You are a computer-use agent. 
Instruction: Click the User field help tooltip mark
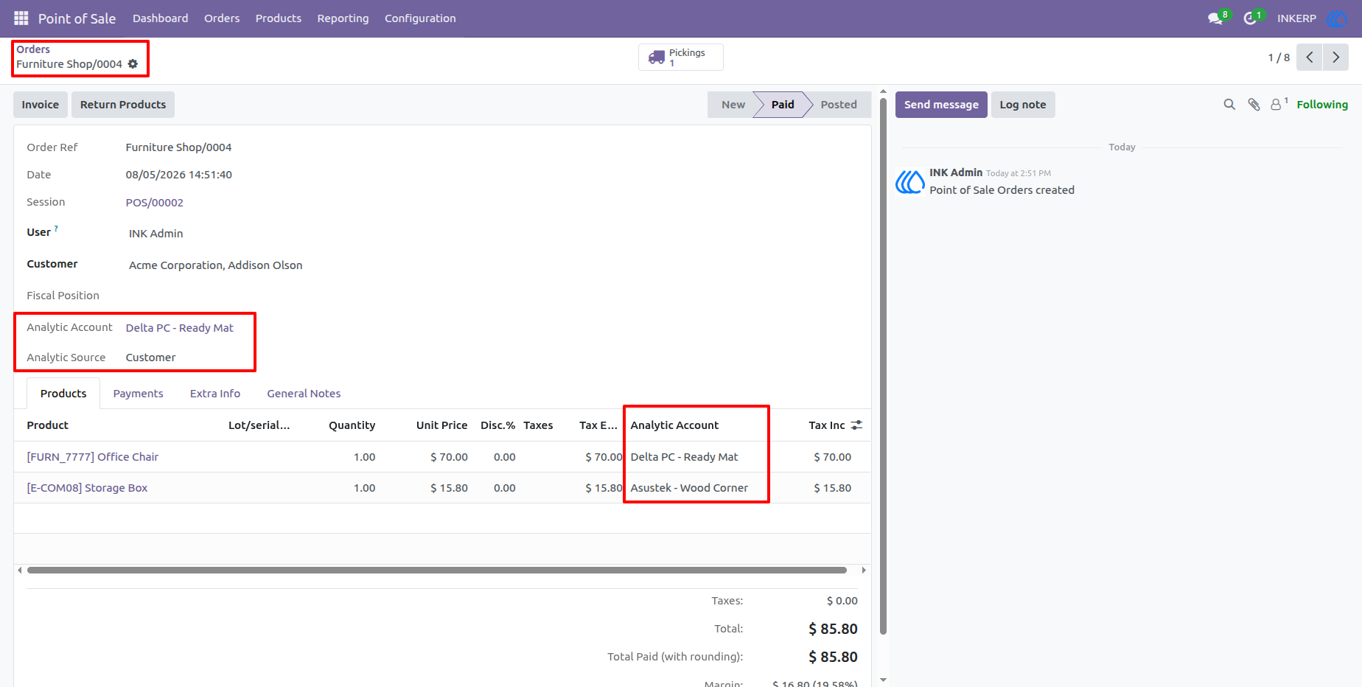point(56,229)
